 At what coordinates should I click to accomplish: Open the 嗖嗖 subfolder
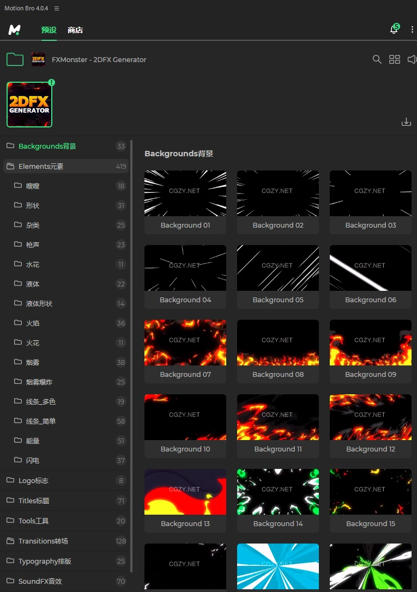point(66,186)
